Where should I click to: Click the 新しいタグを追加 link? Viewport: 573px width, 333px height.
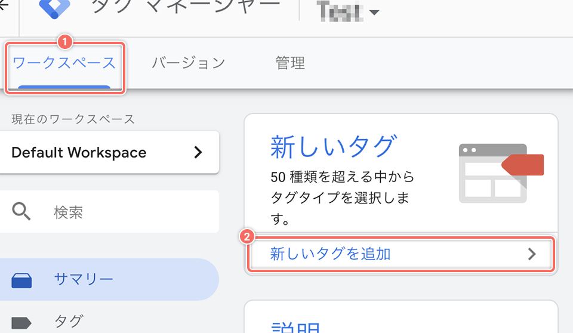[x=330, y=254]
